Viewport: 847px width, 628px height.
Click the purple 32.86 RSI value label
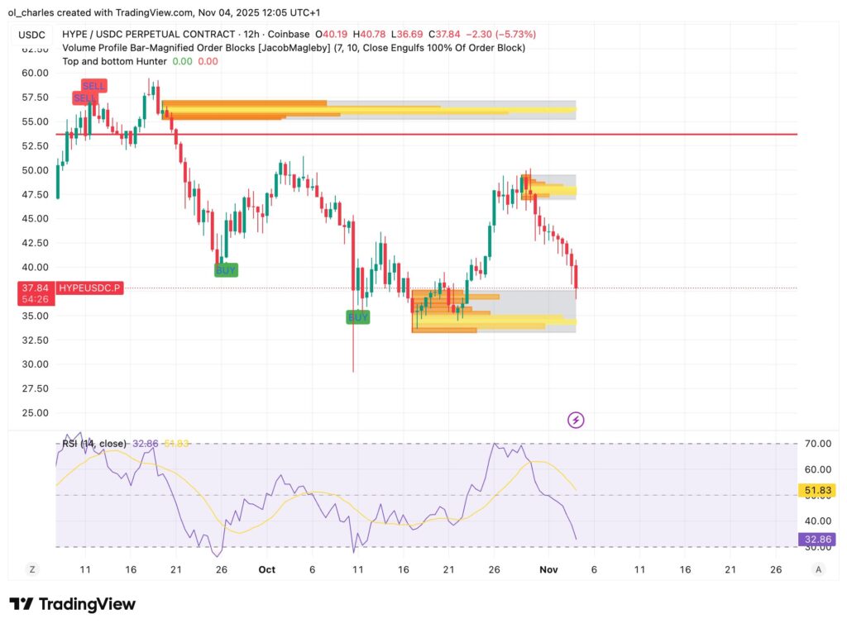(x=816, y=539)
